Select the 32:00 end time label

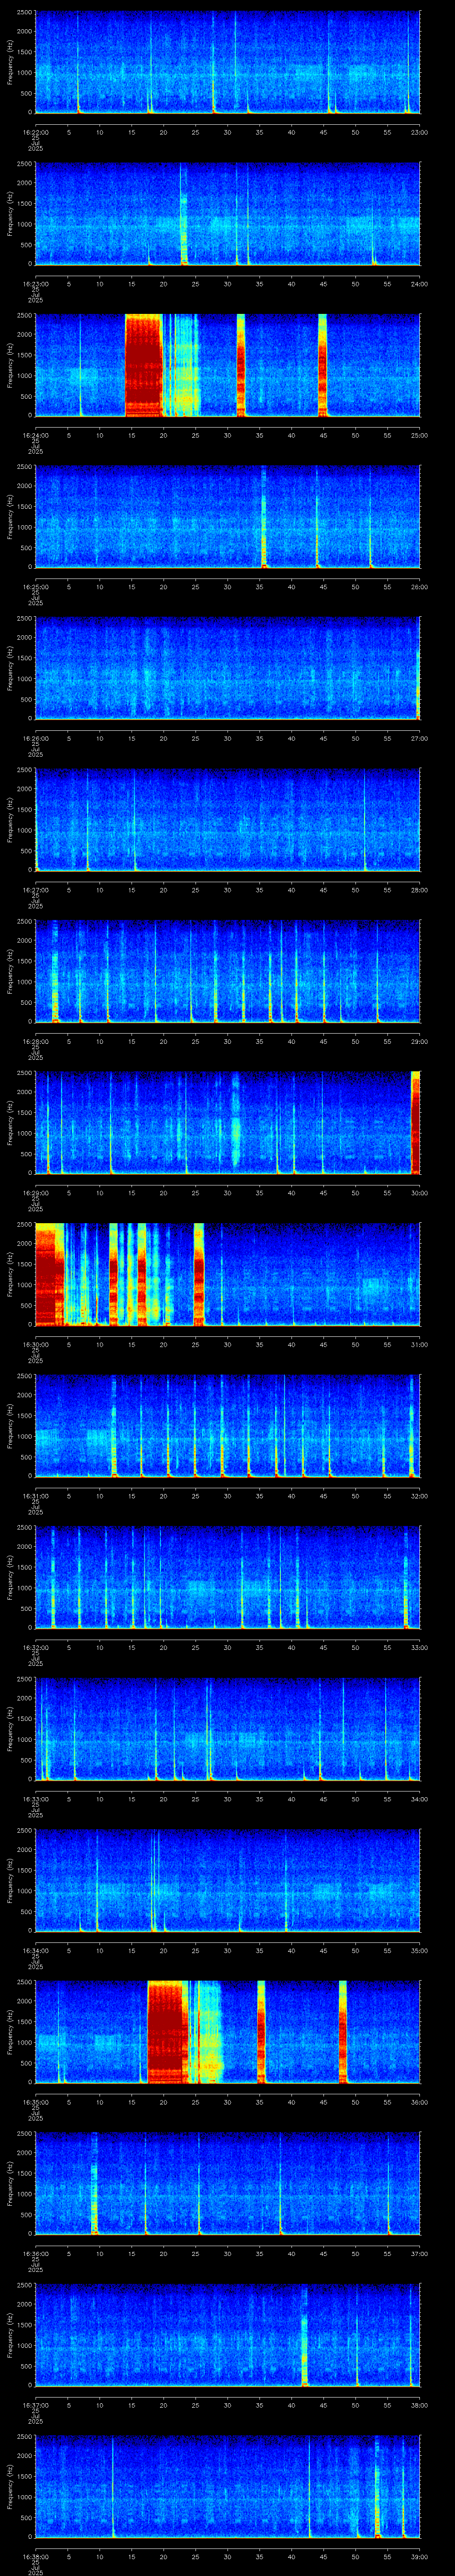tap(419, 1496)
